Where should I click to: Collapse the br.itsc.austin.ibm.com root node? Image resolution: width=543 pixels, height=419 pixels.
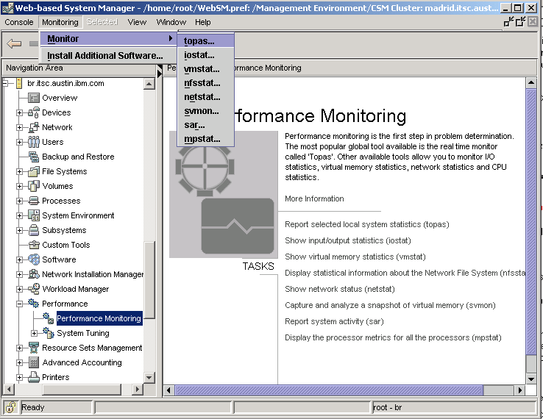[x=5, y=83]
